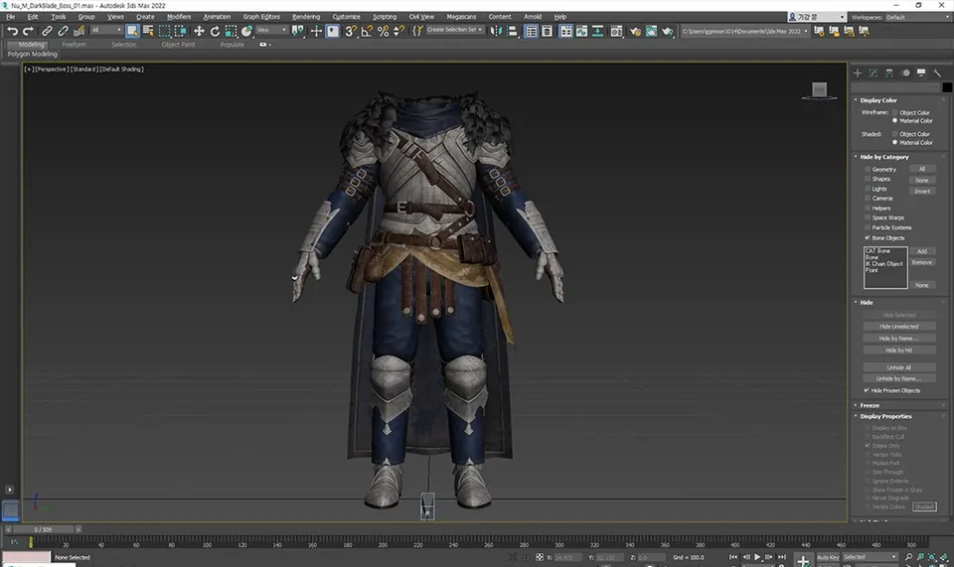Enable Lights hide category checkbox

[x=867, y=189]
